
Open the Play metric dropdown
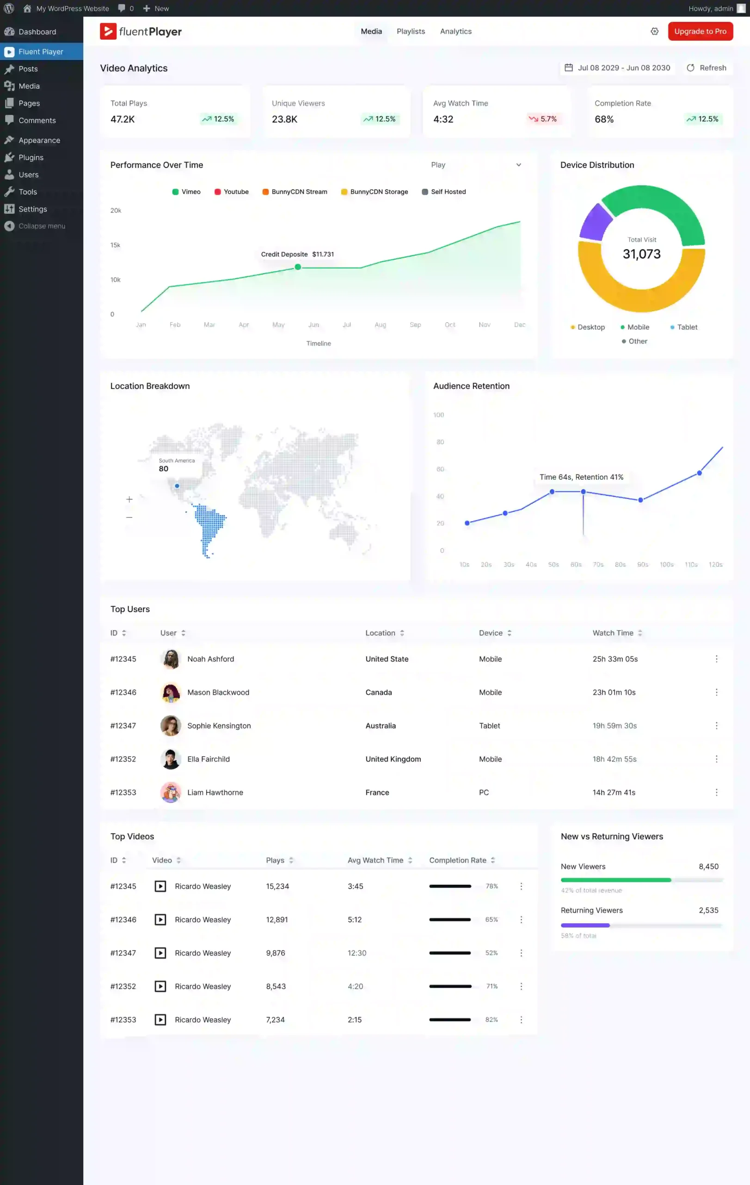click(477, 165)
